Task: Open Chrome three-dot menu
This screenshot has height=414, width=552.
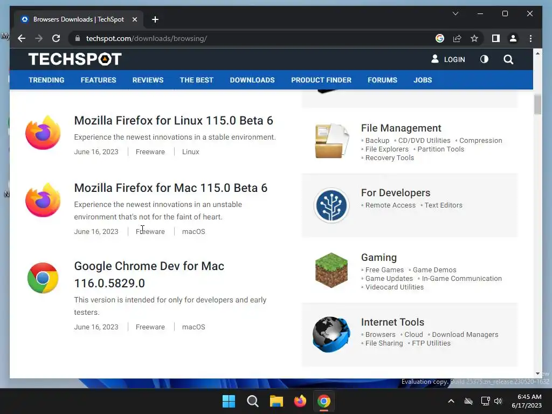Action: click(x=530, y=38)
